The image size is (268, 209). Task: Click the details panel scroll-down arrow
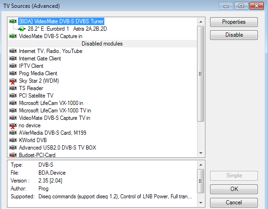(201, 202)
